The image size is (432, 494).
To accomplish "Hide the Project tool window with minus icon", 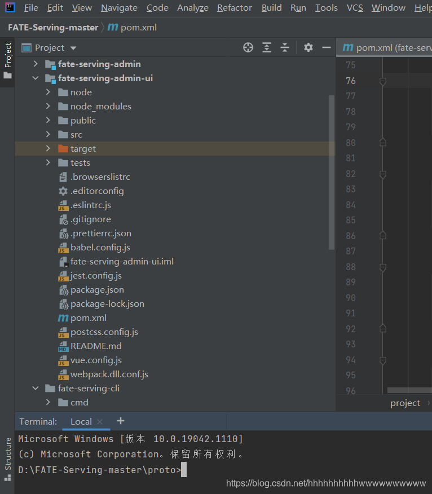I will click(327, 47).
